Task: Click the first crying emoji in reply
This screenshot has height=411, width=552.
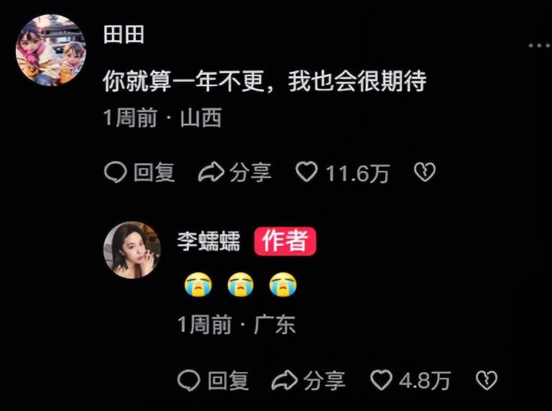Action: point(198,284)
